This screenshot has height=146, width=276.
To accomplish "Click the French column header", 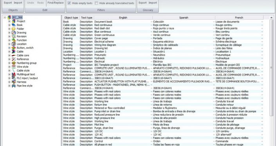I will [239, 18].
